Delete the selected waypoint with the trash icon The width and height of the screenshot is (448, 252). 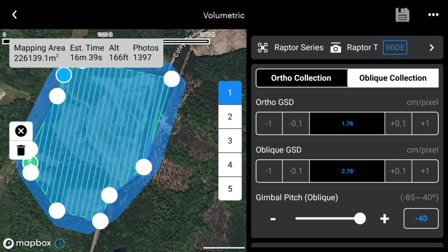coord(21,150)
